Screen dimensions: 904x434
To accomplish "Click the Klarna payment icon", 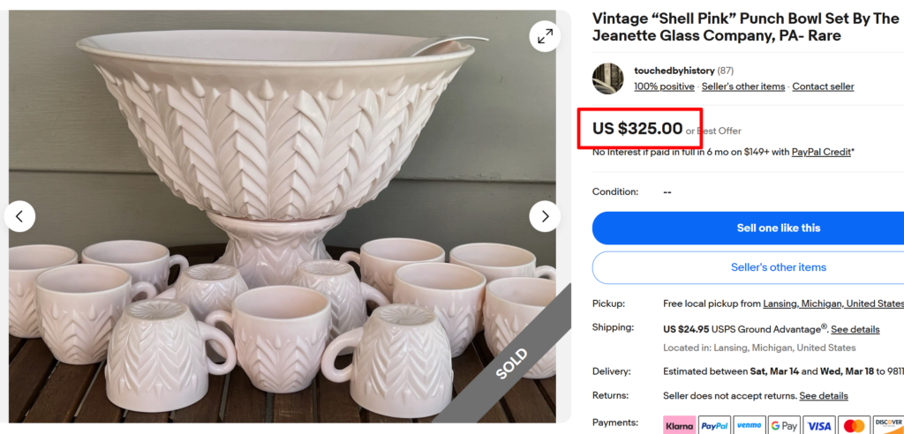I will (679, 426).
